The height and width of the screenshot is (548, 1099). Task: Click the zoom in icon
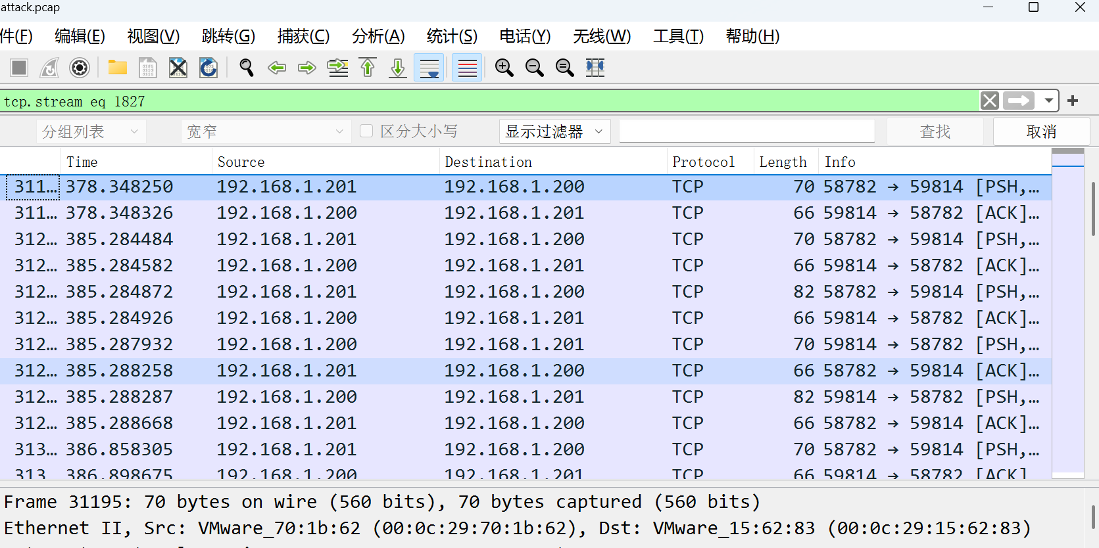tap(504, 68)
